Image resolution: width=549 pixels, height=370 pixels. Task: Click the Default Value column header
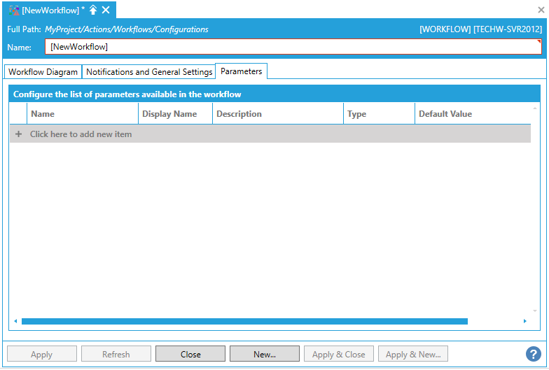pos(471,114)
